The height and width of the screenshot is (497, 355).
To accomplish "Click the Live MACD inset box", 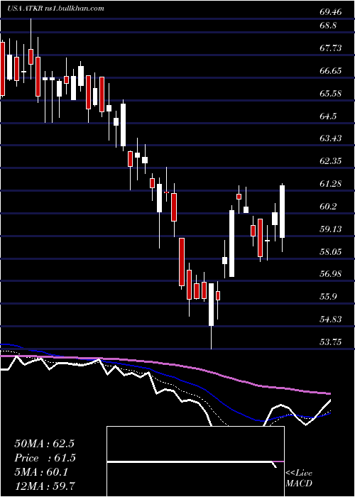I will pos(195,461).
